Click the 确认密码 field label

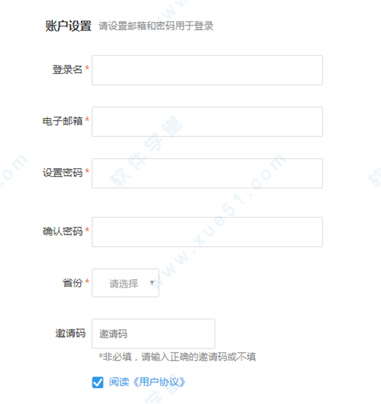click(x=62, y=231)
